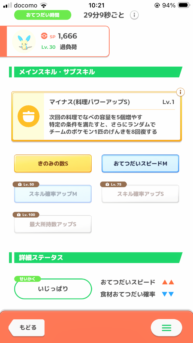Tap the おてつだい時間 green label
Viewport: 193px width, 343px height.
pyautogui.click(x=42, y=15)
